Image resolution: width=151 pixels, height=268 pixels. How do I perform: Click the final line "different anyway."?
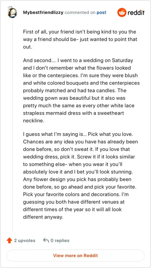click(x=43, y=217)
